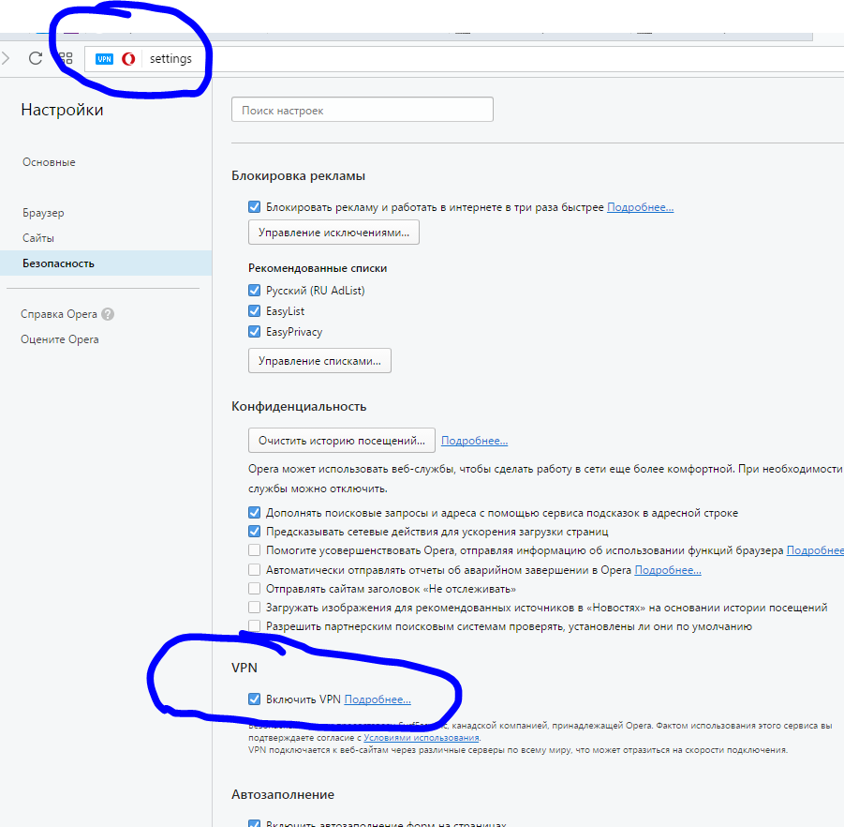Click the Настройки page heading
Viewport: 844px width, 827px height.
coord(62,110)
